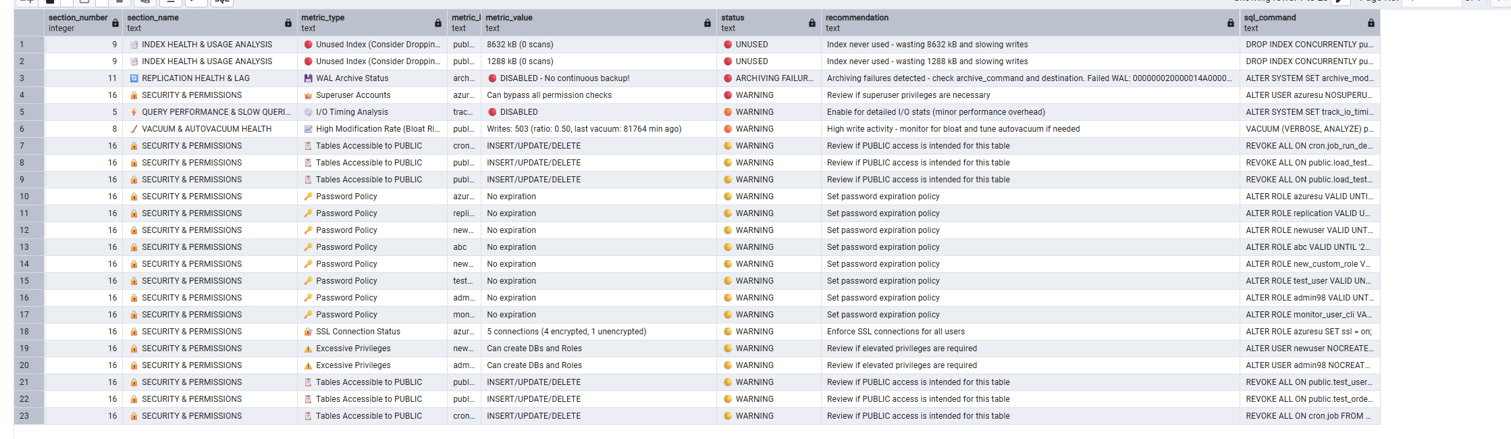Click 'Superuser Accounts' metric cell
Viewport: 1511px width, 439px height.
point(372,95)
